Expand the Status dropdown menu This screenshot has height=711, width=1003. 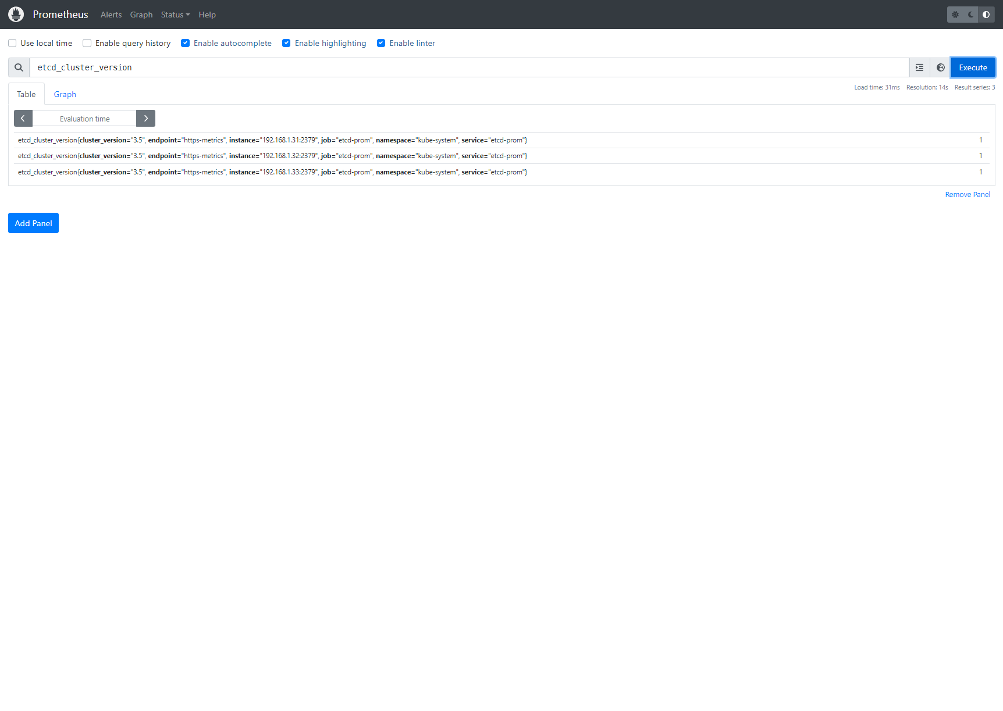point(175,15)
